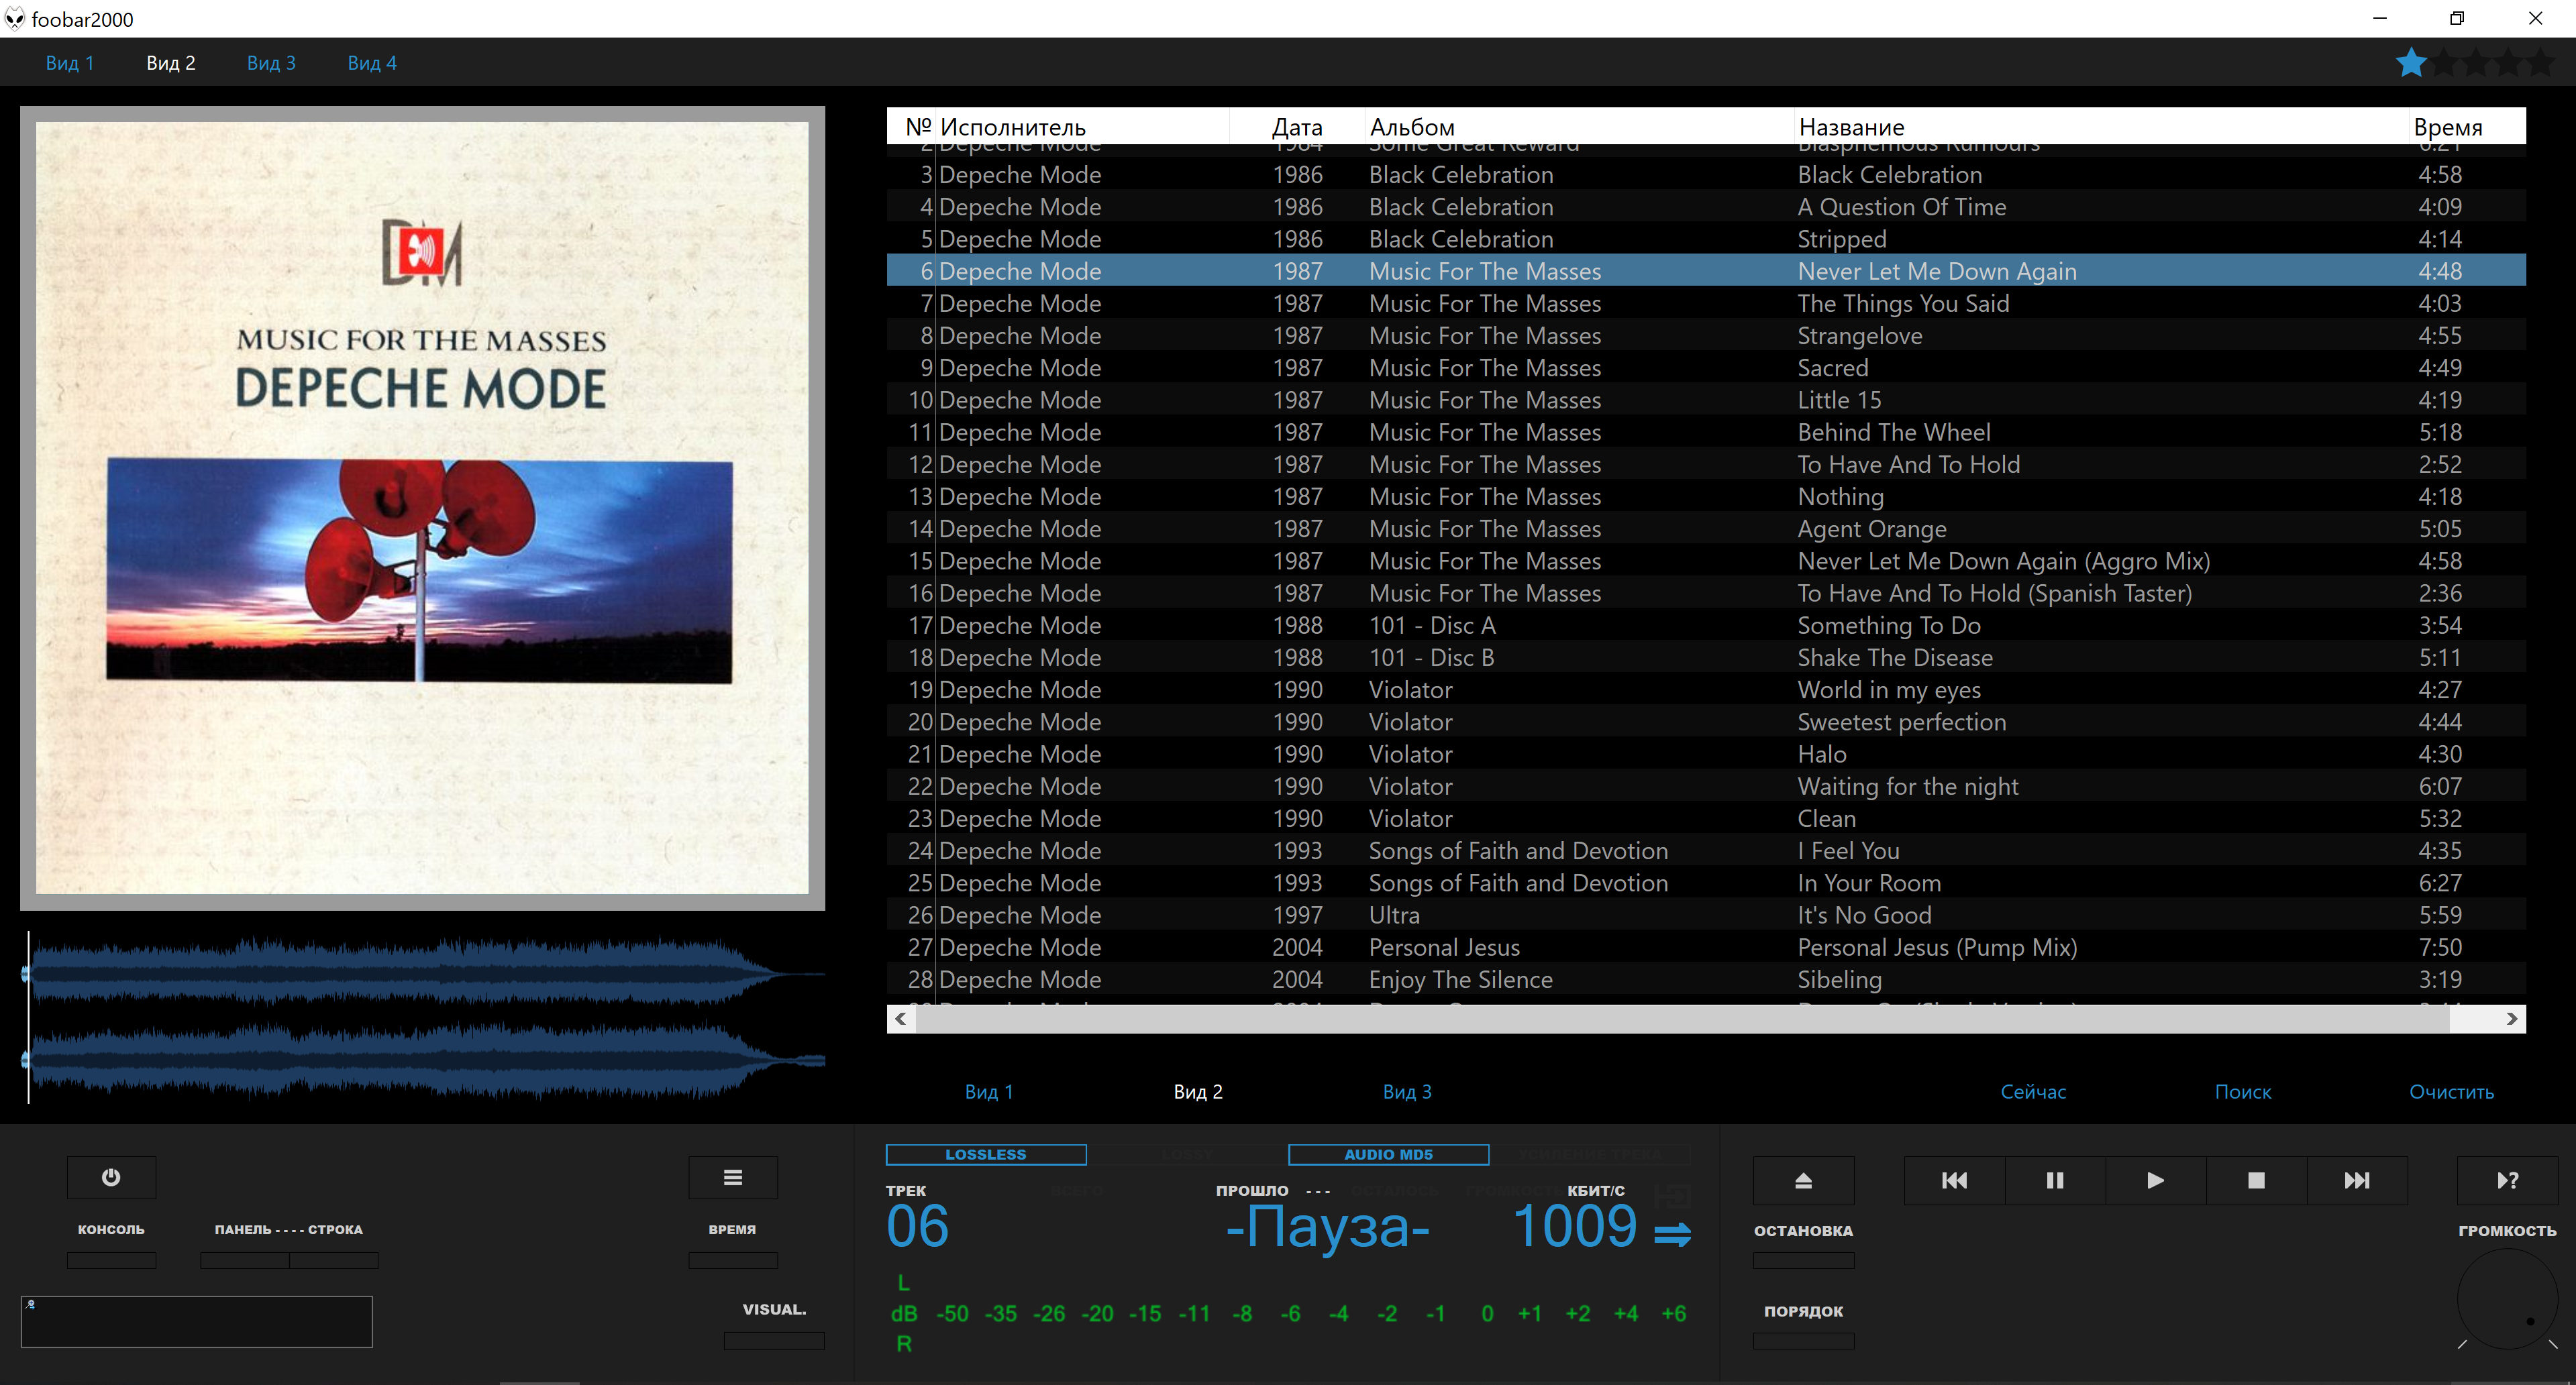
Task: Select the track 'Shake The Disease'
Action: point(1706,657)
